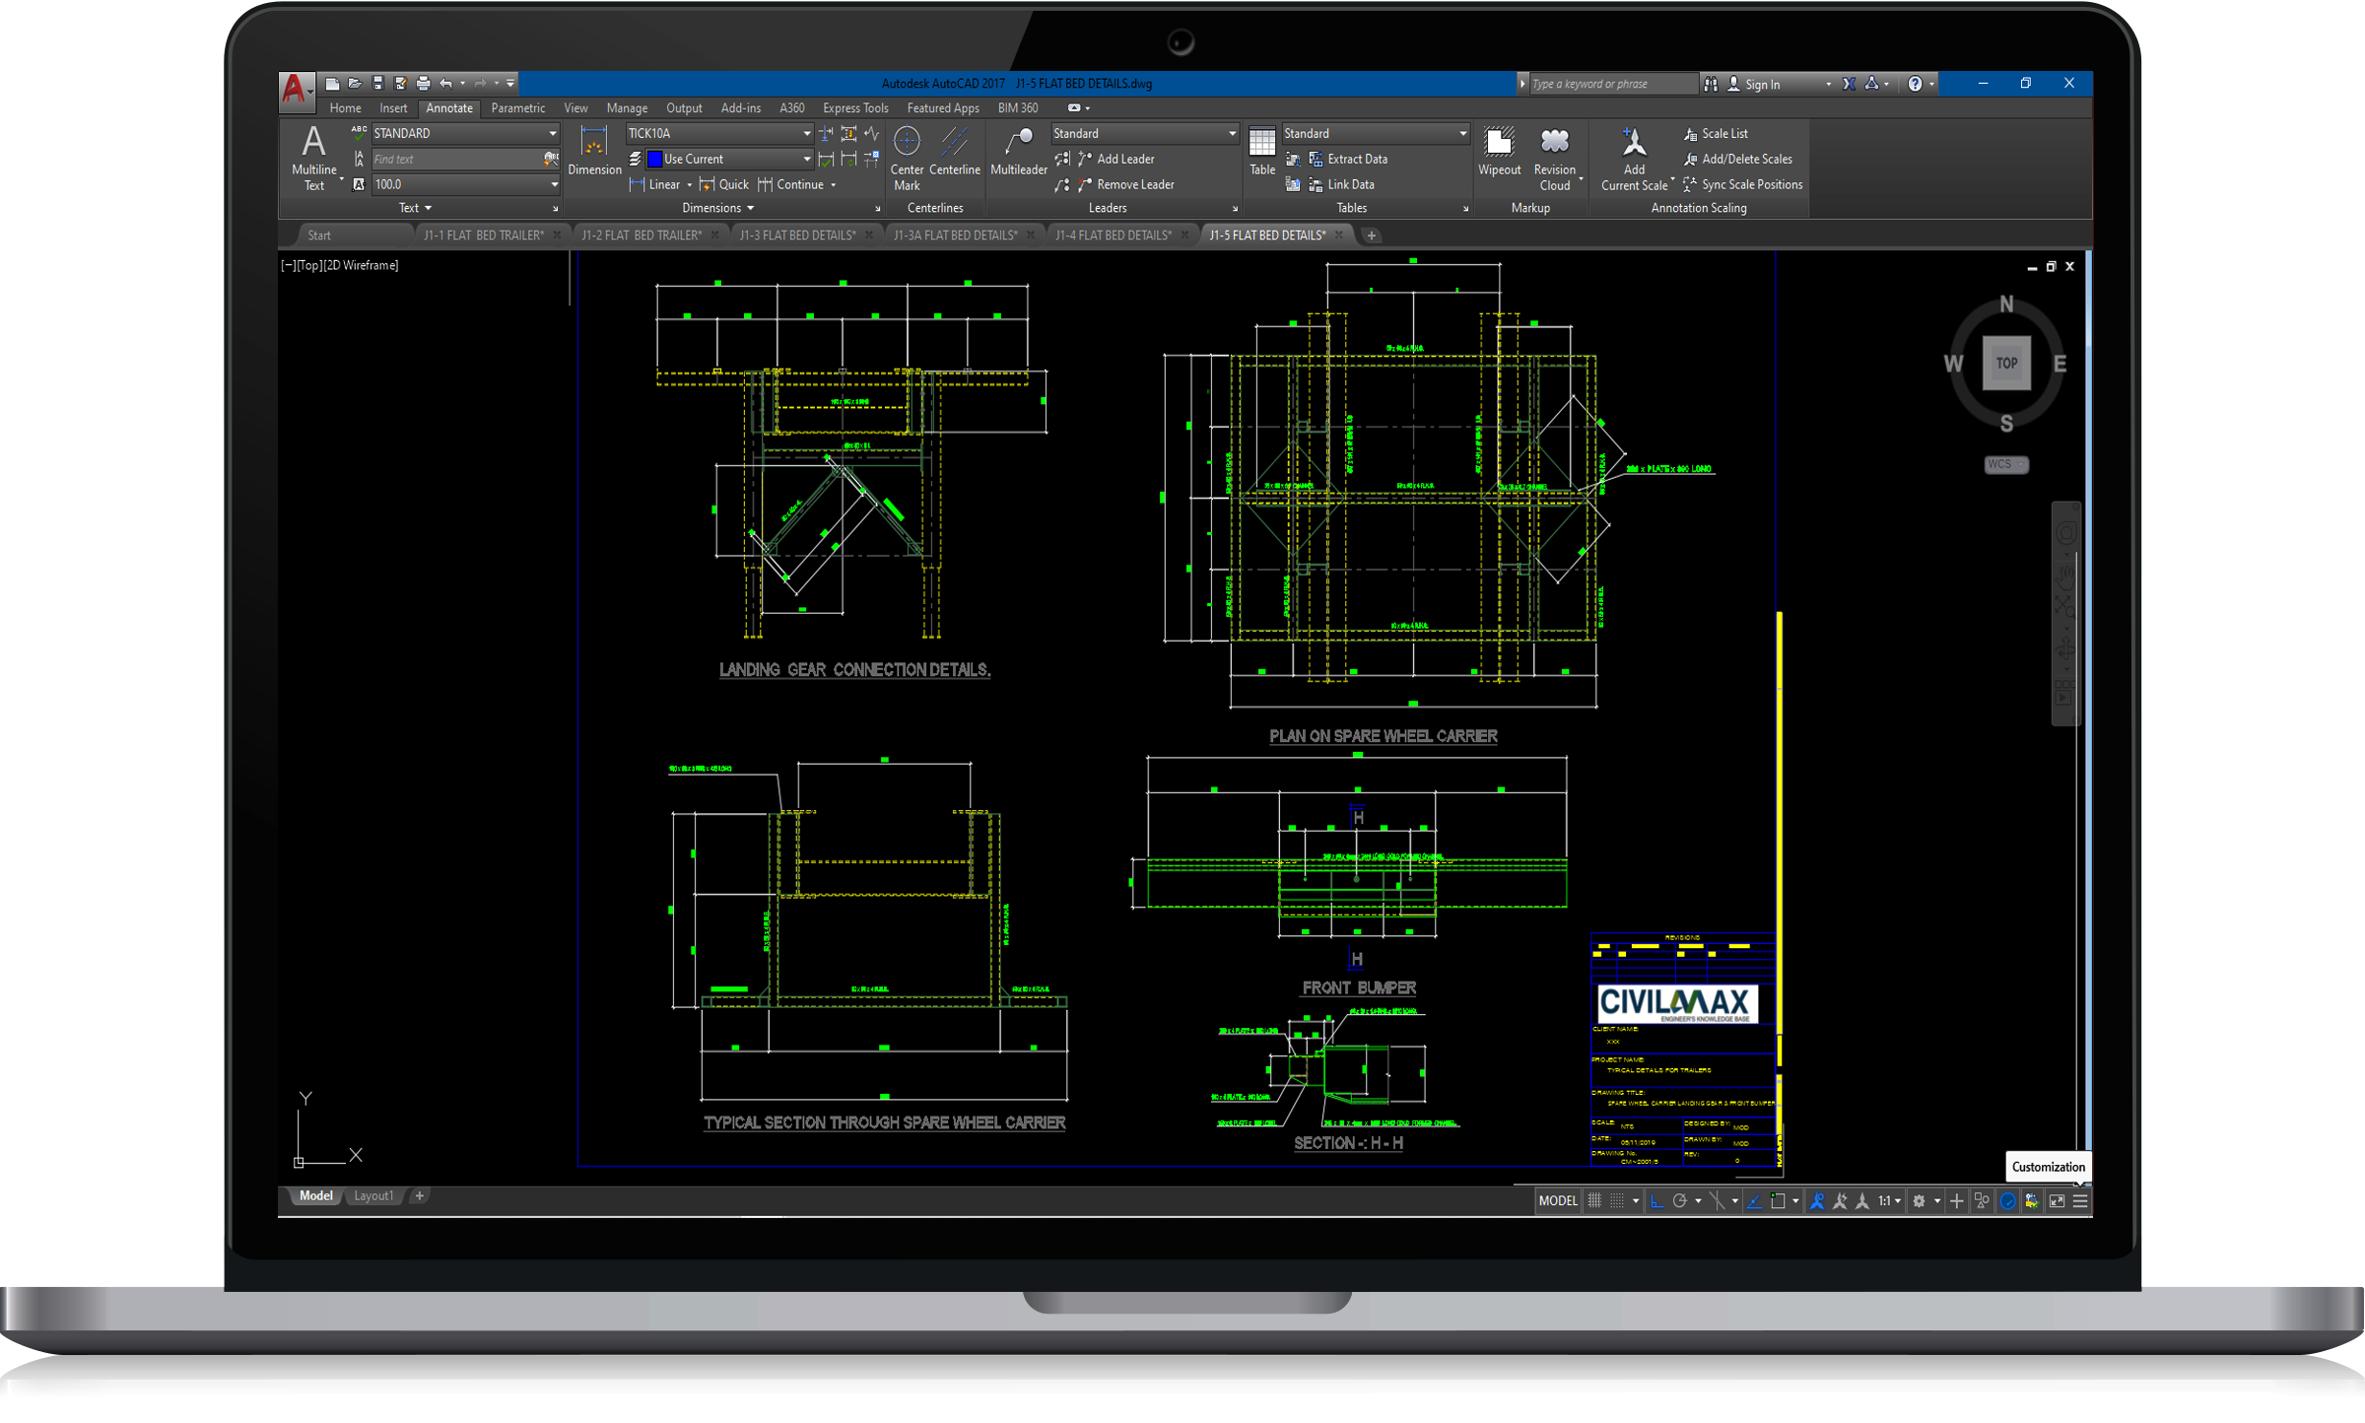Open a file via Quick Access toolbar
Screen dimensions: 2365x1423
[355, 84]
